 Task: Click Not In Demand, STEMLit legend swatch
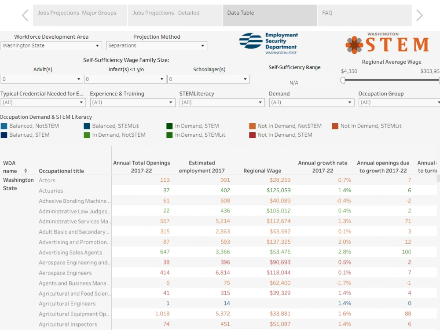[335, 126]
